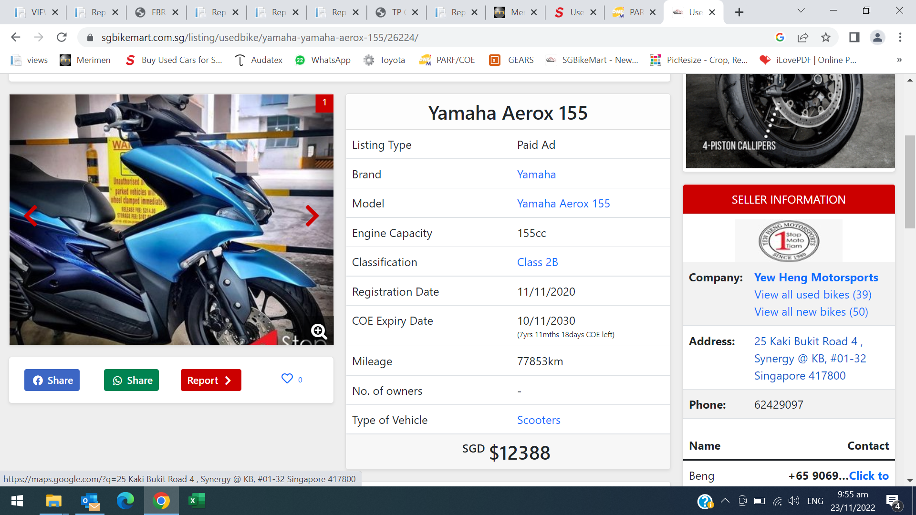Switch to the PARF browser tab
Viewport: 916px width, 515px height.
click(x=630, y=12)
